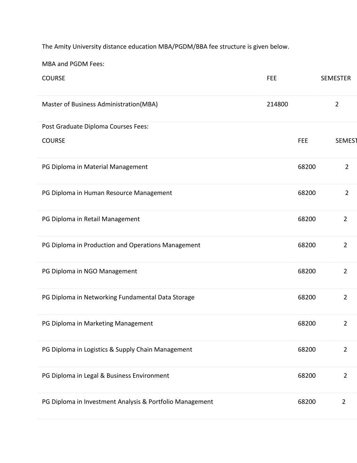Click 'PG Diploma in Marketing Management'
357x463 pixels.
(97, 323)
